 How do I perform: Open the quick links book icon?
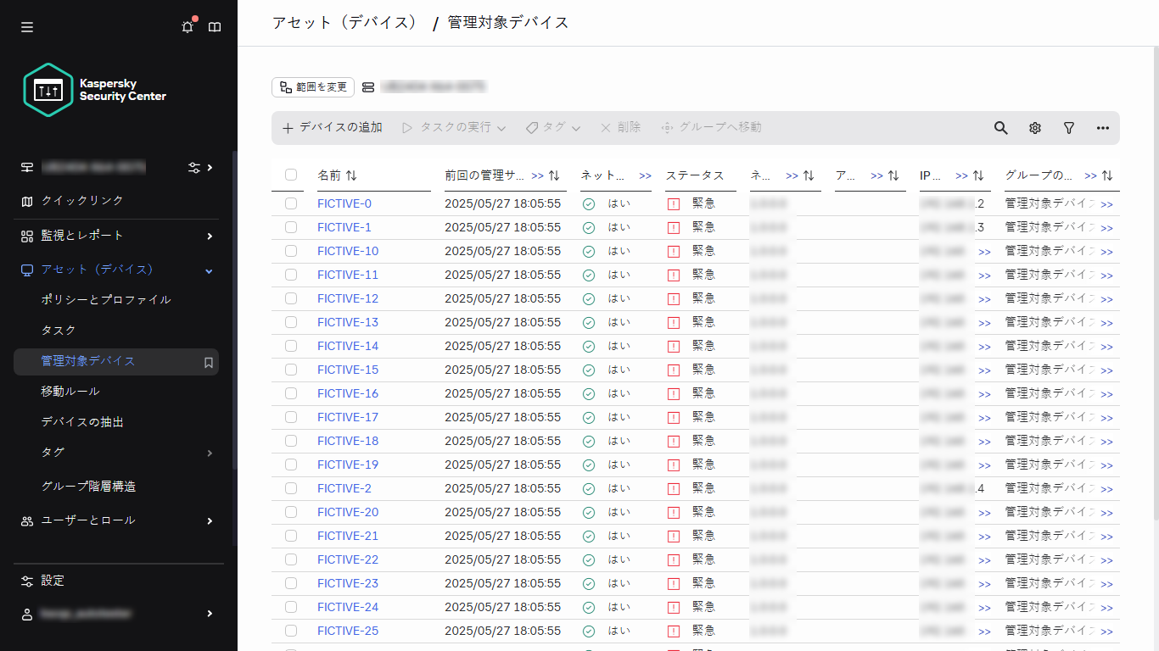coord(215,26)
